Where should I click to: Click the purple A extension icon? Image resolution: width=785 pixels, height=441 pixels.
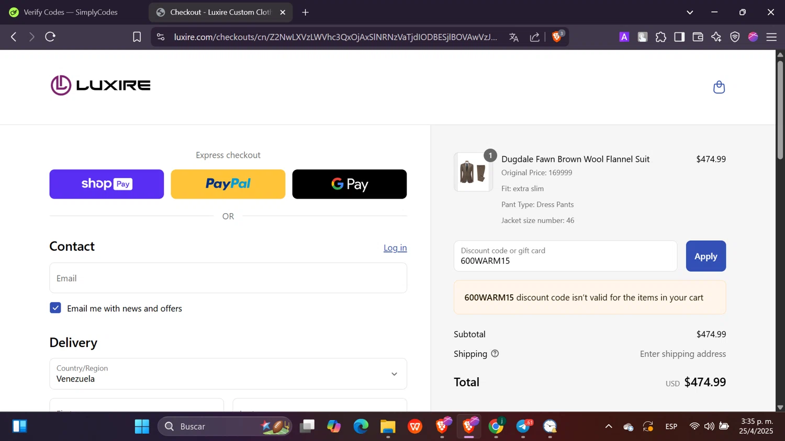pos(624,37)
